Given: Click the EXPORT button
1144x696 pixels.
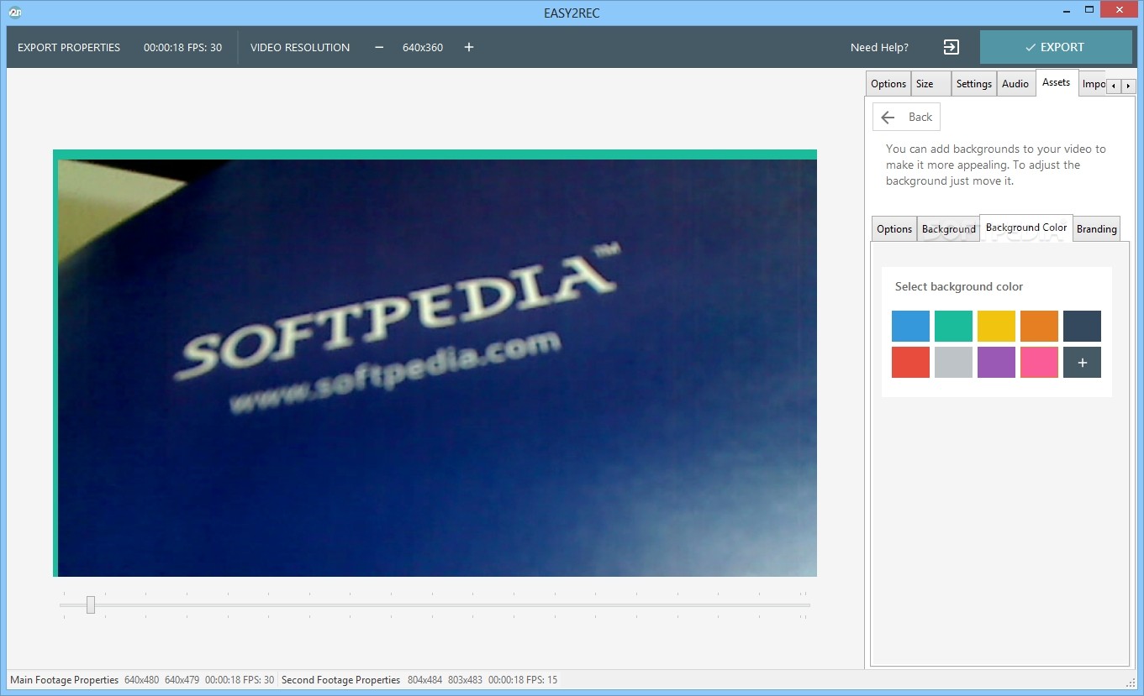Looking at the screenshot, I should click(x=1056, y=47).
